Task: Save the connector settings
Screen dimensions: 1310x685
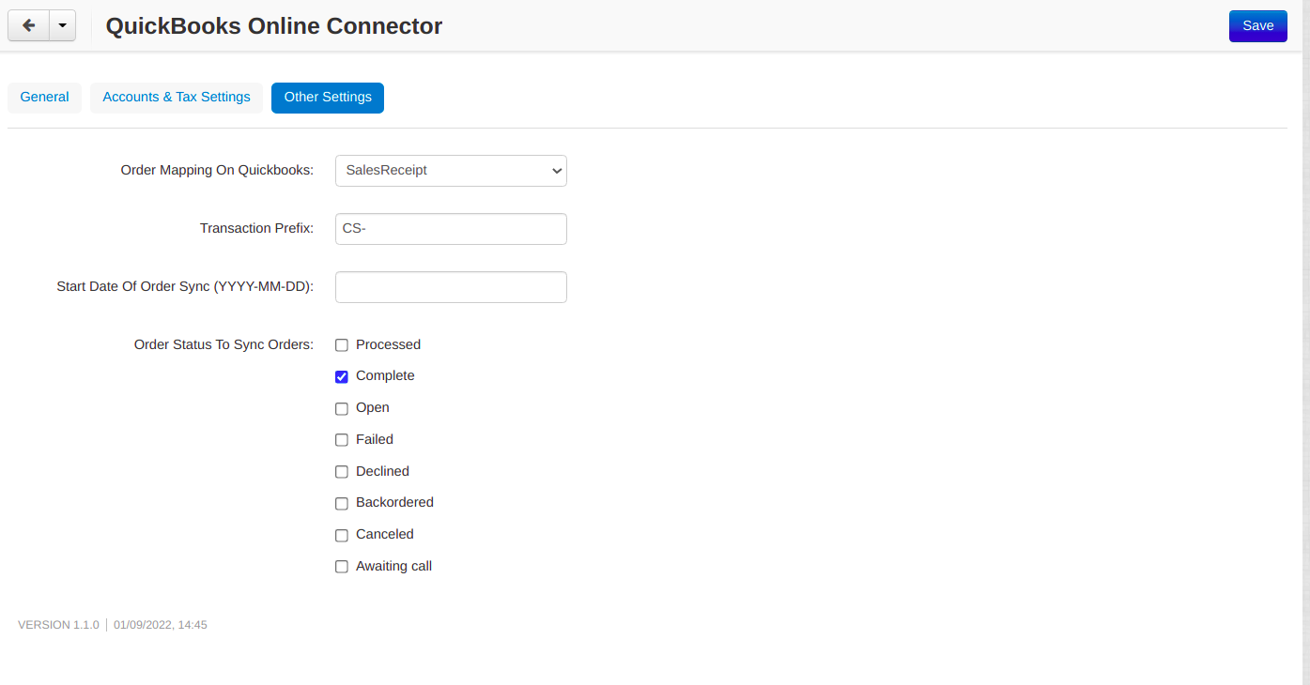Action: [x=1257, y=26]
